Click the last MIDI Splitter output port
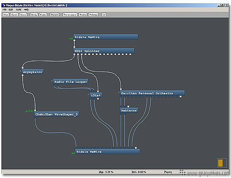The width and height of the screenshot is (231, 178). click(130, 54)
